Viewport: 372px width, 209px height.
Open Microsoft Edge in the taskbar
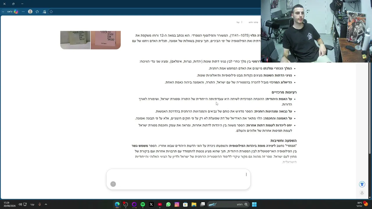pyautogui.click(x=117, y=204)
